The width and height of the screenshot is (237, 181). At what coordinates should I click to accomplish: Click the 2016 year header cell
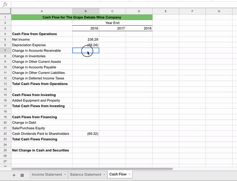[x=86, y=28]
